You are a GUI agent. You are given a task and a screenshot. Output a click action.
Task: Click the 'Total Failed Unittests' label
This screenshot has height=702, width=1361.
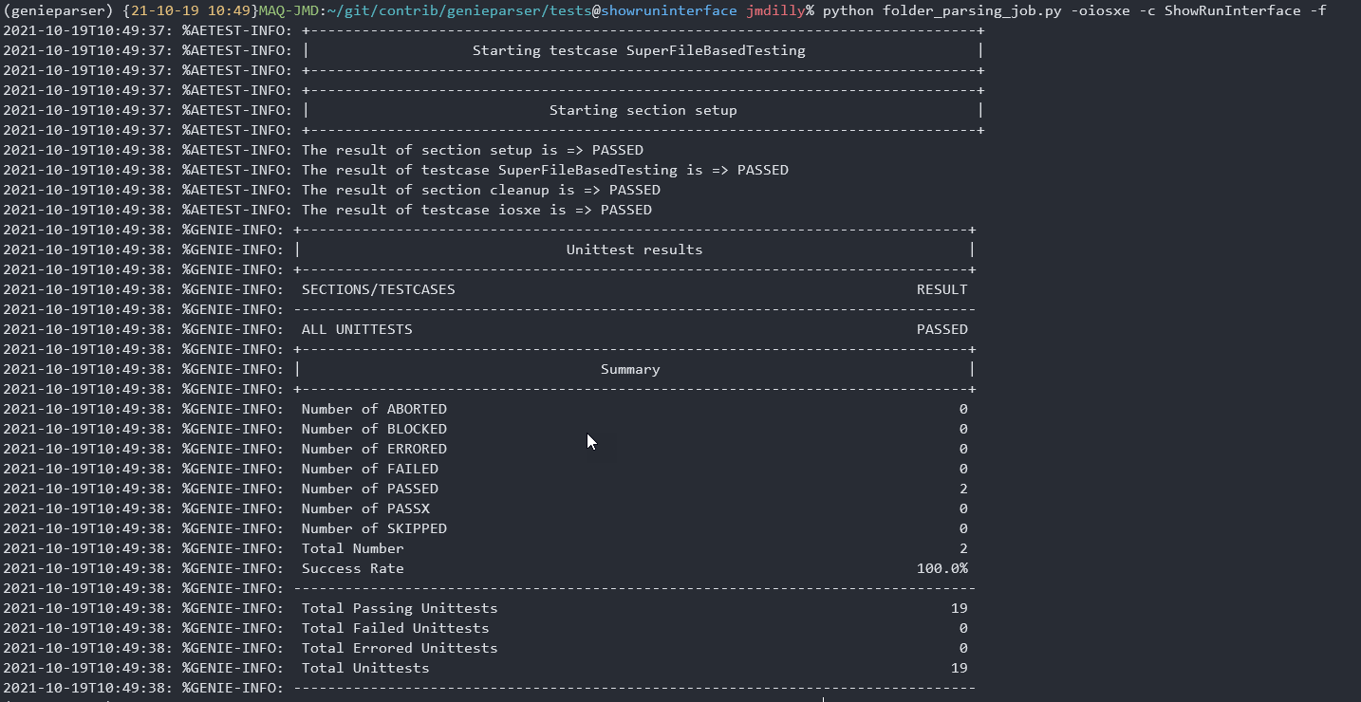[x=396, y=628]
